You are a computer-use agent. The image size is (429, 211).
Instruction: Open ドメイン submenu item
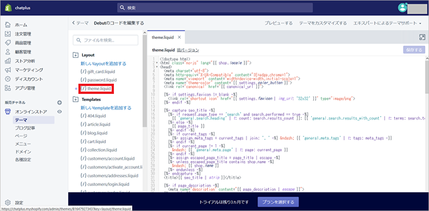[x=23, y=152]
